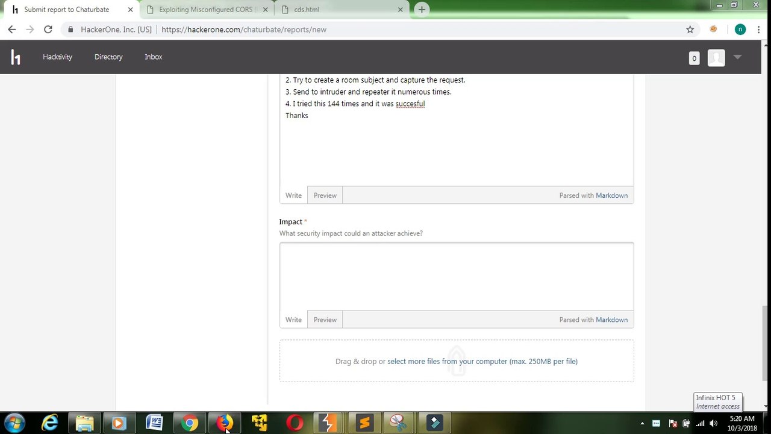Switch to the Submit report to Chaturbate tab
This screenshot has height=434, width=771.
click(66, 10)
